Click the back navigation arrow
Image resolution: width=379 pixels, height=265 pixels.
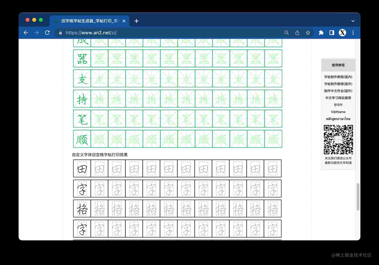tap(26, 33)
